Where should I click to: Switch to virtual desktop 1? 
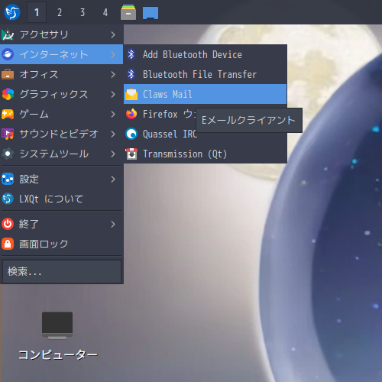pyautogui.click(x=37, y=12)
